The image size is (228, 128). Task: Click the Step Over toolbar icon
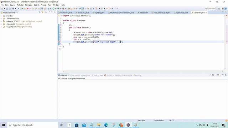(36, 9)
